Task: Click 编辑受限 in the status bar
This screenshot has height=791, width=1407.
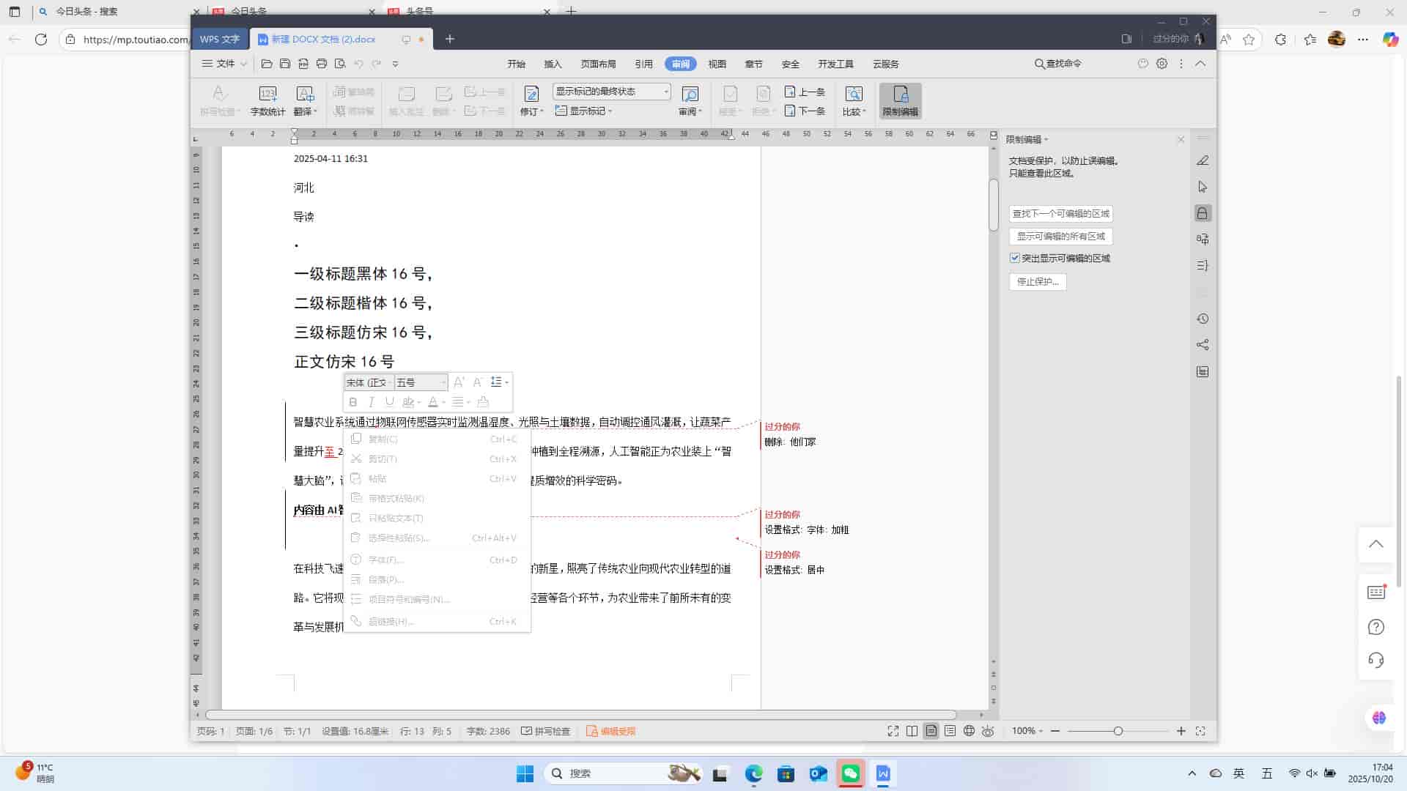Action: pos(610,731)
